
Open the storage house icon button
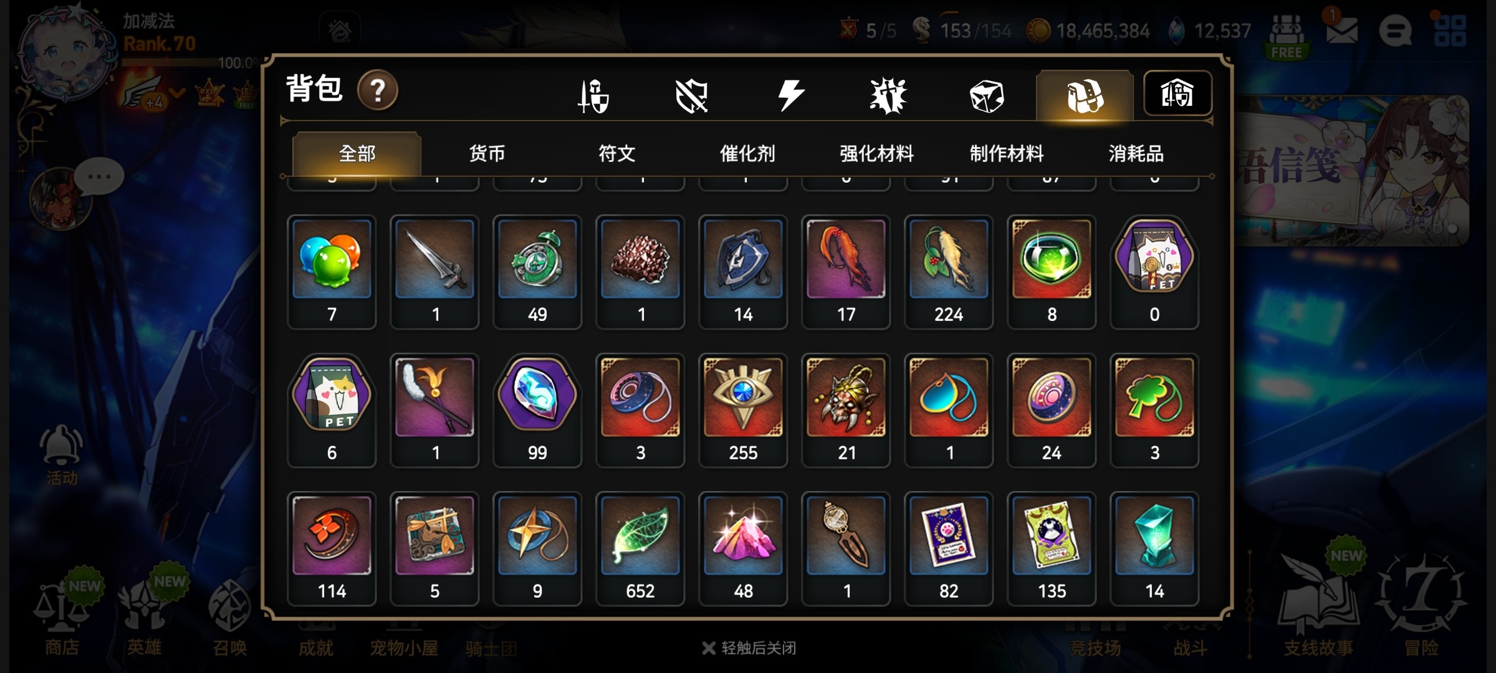point(1177,93)
